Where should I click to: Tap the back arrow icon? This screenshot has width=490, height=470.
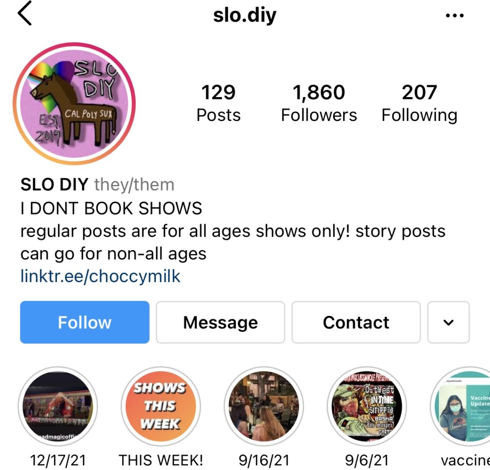pyautogui.click(x=24, y=13)
